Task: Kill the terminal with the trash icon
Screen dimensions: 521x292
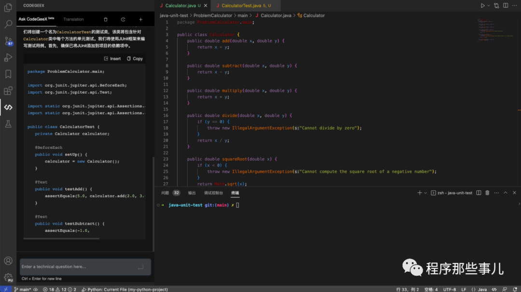Action: (x=488, y=193)
